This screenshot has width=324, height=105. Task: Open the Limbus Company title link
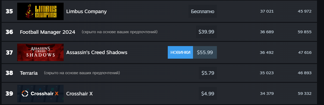[86, 12]
